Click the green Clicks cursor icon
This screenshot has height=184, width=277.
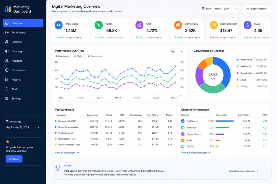(98, 25)
